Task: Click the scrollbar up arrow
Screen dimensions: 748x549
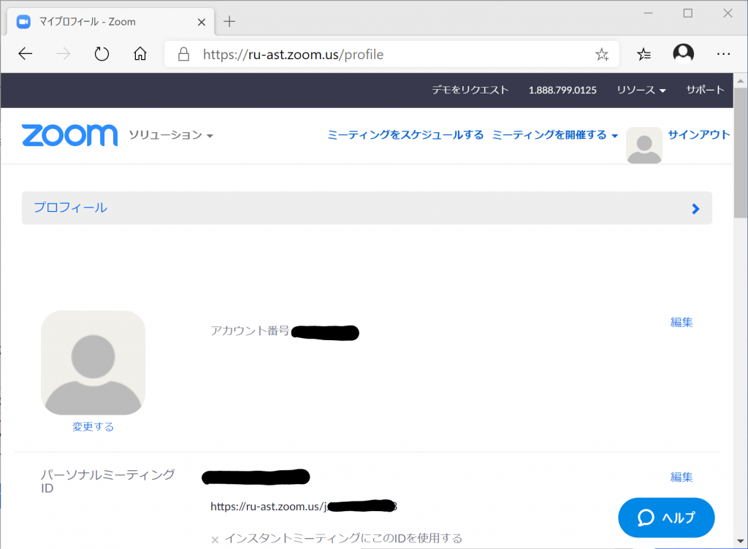Action: tap(741, 80)
